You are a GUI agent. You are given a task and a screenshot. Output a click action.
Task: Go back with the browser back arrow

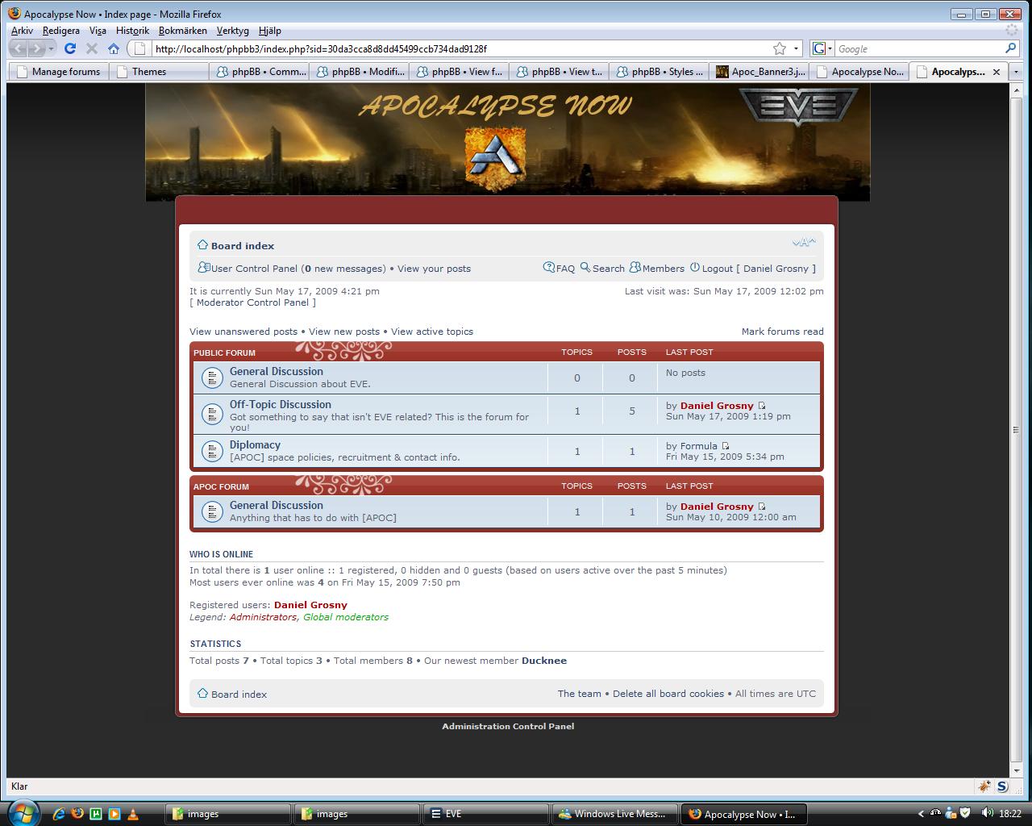[x=19, y=48]
